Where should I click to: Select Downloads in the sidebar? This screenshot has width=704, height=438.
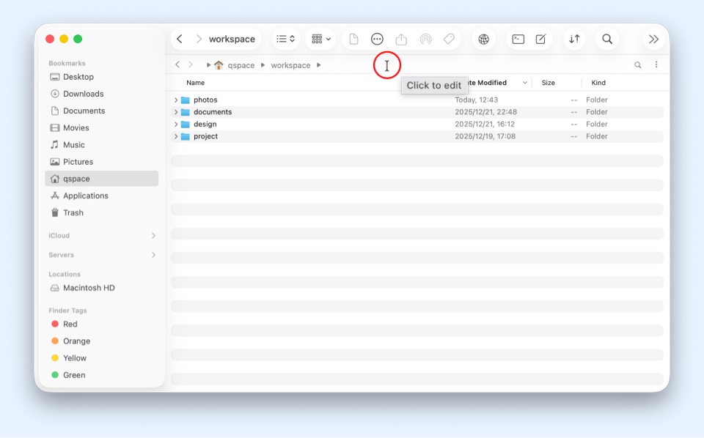click(83, 94)
